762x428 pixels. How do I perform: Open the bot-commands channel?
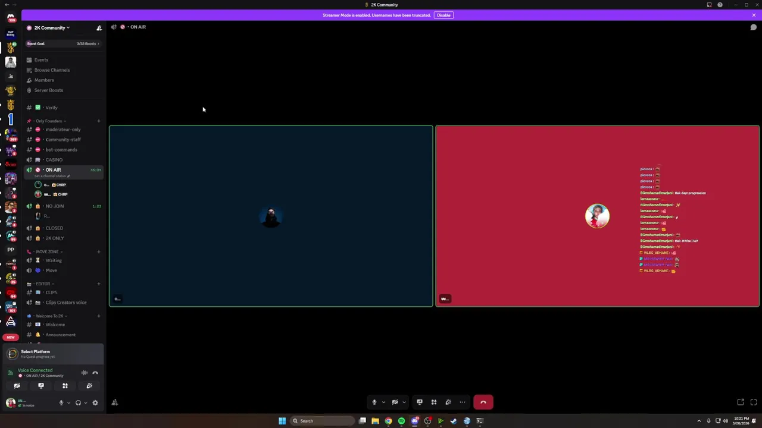coord(63,150)
